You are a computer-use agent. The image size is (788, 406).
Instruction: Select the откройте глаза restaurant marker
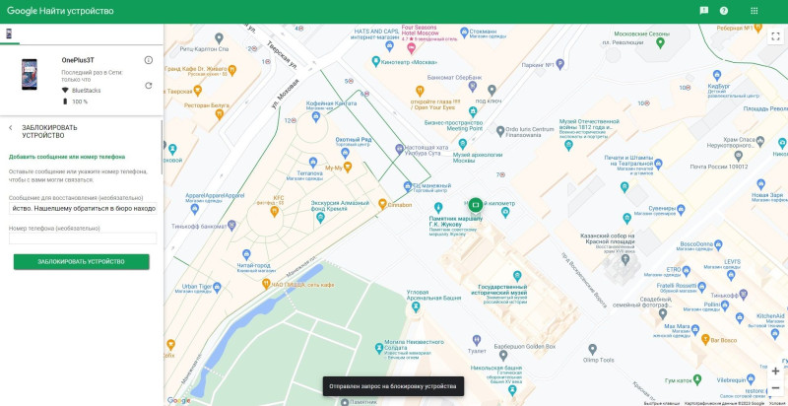click(x=421, y=91)
